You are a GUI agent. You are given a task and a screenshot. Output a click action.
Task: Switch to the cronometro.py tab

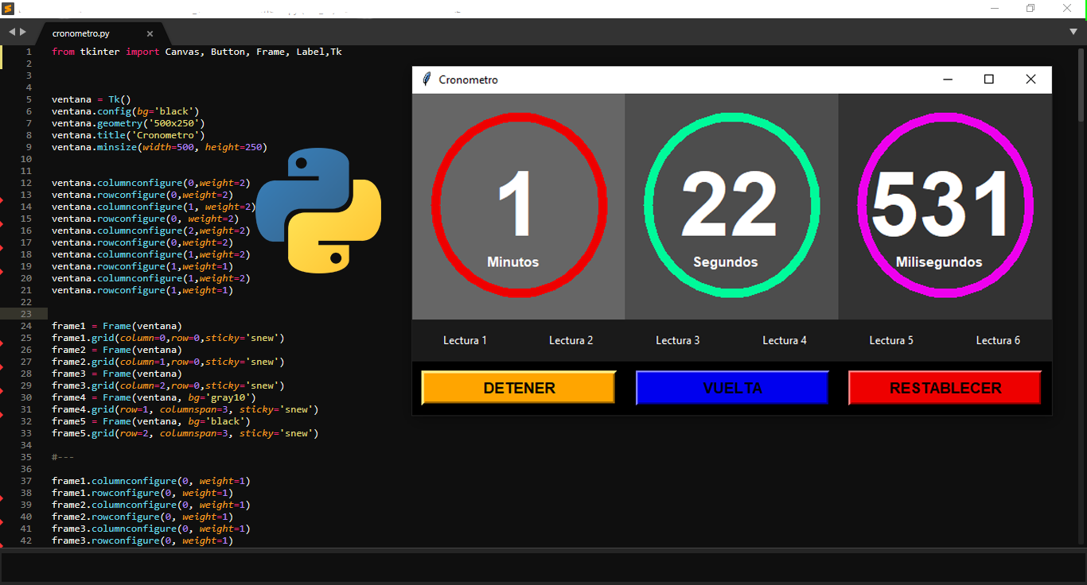click(x=81, y=34)
